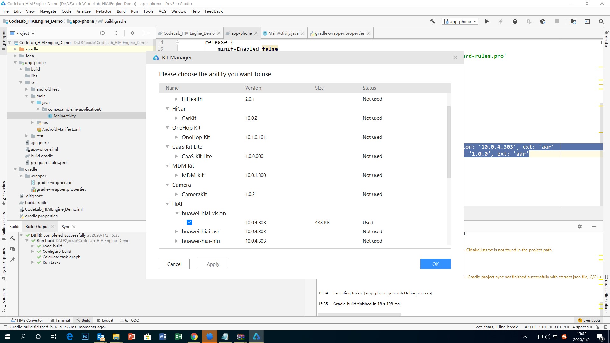Switch to the Sync tab in Build panel

coord(66,226)
